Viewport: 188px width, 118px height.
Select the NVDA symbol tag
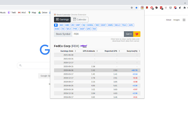click(x=57, y=29)
